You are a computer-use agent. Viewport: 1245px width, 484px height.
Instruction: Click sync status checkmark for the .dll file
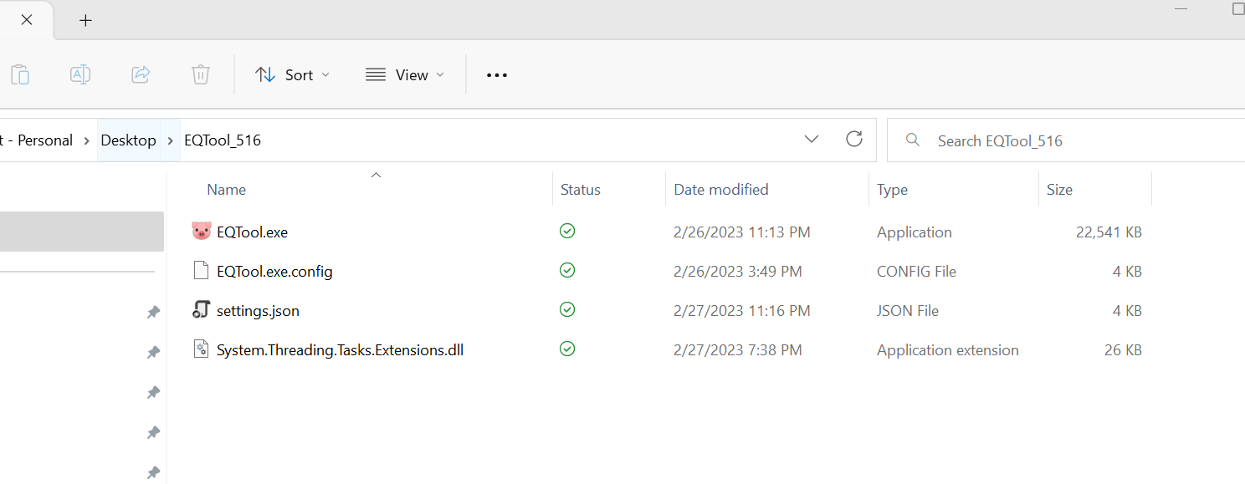[x=567, y=349]
